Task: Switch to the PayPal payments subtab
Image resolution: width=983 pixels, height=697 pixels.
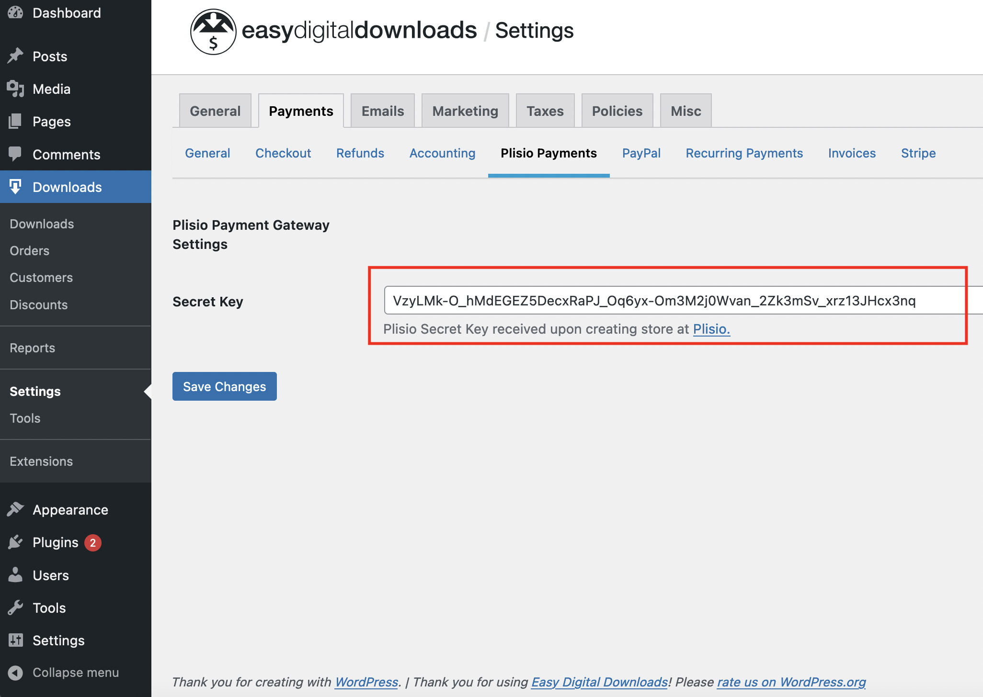Action: 641,153
